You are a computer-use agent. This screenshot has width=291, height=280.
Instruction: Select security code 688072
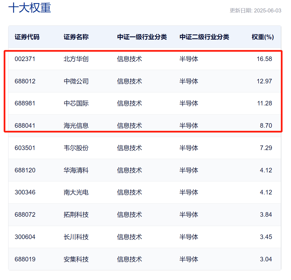coord(25,215)
